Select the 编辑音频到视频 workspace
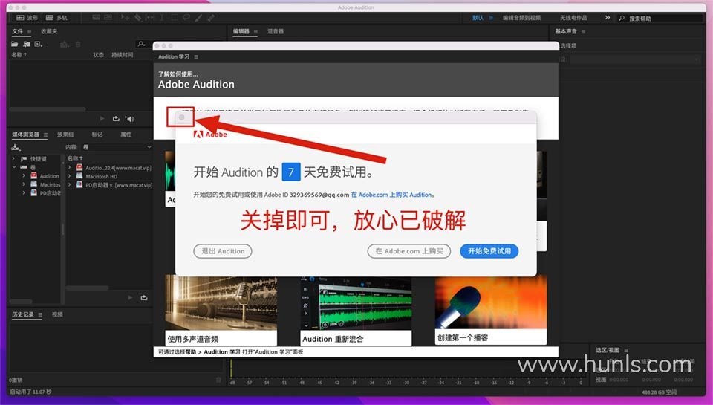713x405 pixels. [521, 18]
